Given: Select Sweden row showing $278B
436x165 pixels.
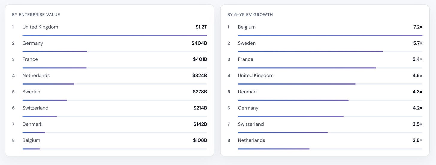Looking at the screenshot, I should click(109, 94).
